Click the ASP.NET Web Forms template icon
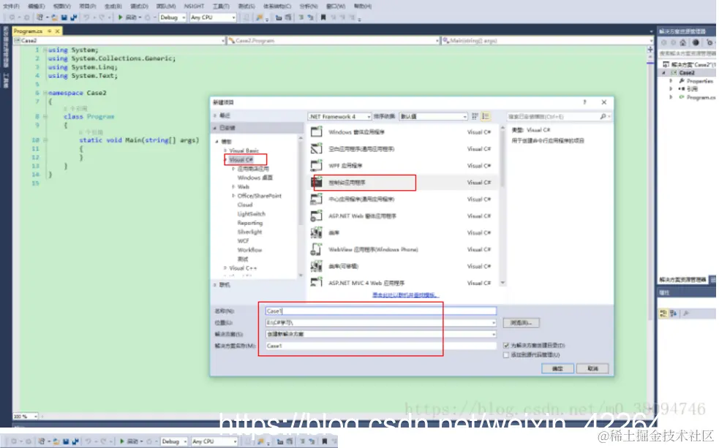Screen dimensions: 719x448 coord(317,216)
